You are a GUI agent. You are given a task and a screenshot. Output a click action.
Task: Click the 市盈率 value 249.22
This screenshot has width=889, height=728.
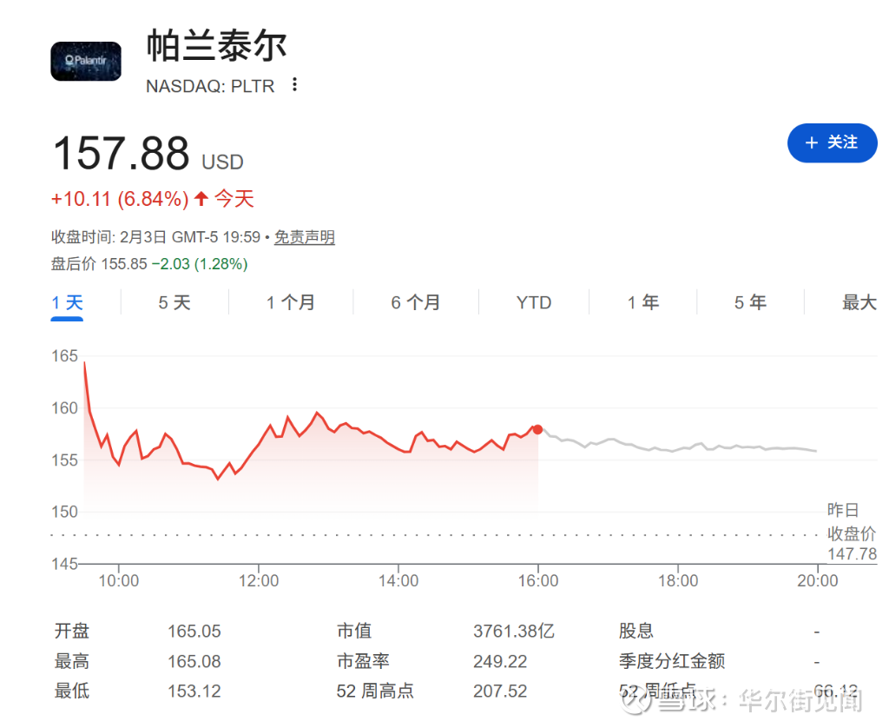[x=500, y=661]
